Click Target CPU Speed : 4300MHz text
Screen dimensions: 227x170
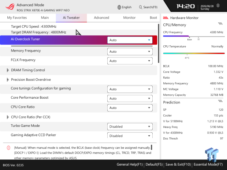click(34, 27)
